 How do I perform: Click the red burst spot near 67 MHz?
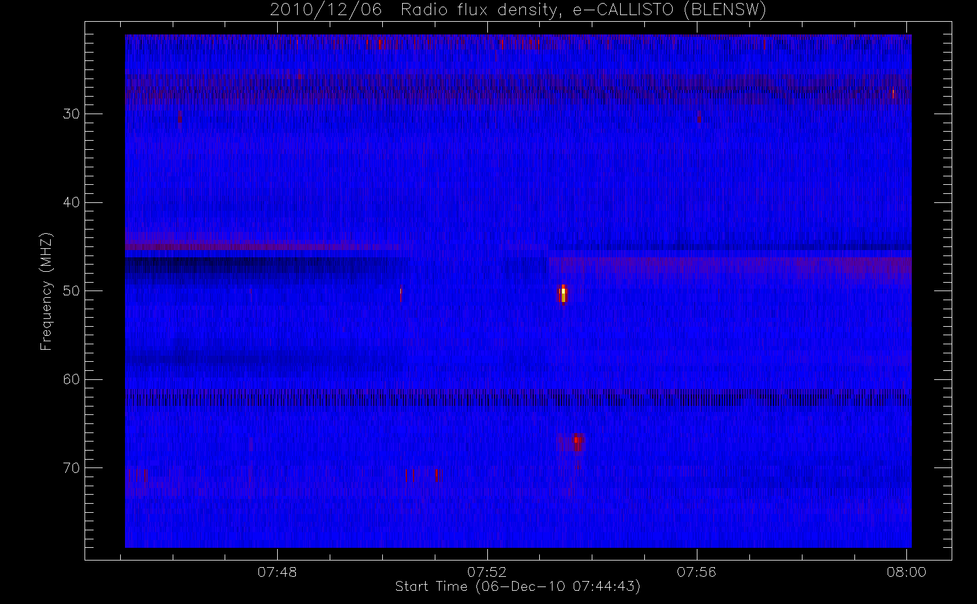(577, 442)
